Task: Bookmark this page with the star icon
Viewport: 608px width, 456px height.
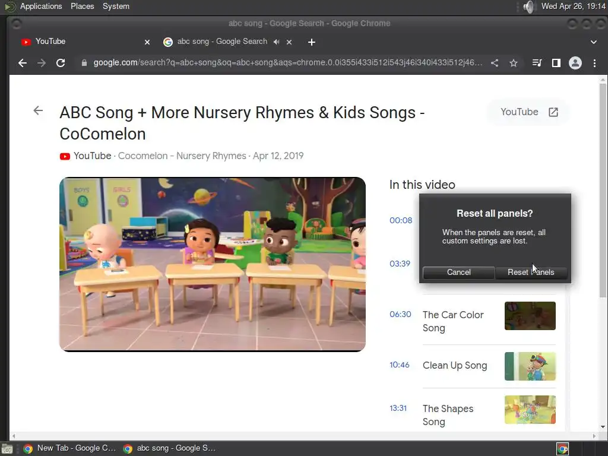Action: point(514,63)
